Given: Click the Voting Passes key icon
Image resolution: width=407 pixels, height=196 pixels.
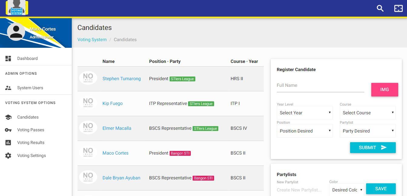Looking at the screenshot, I should click(x=8, y=130).
